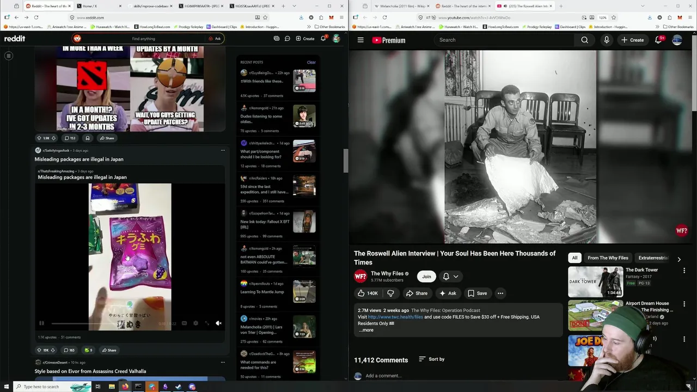Like the Roswell Alien Interview video

[x=368, y=293]
